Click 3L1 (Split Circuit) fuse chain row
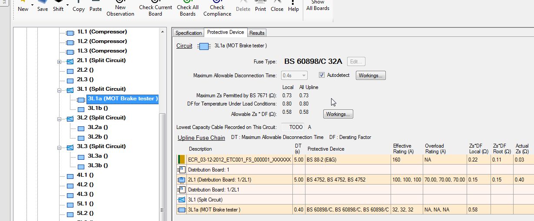This screenshot has height=221, width=534. (355, 200)
